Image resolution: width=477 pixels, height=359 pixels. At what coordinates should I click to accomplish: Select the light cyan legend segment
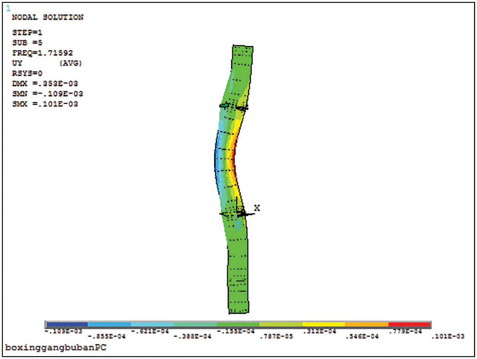click(152, 324)
